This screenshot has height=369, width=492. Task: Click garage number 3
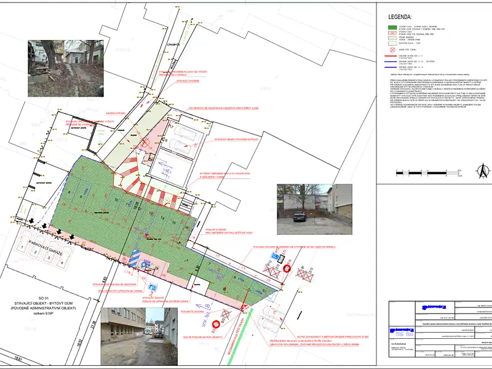49,258
